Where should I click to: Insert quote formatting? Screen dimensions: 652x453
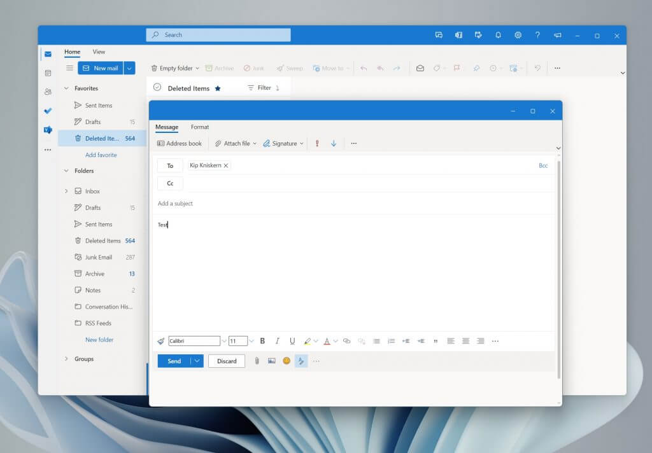pos(436,341)
